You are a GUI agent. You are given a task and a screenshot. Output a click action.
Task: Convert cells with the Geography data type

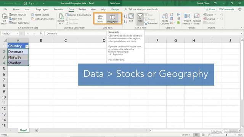112,18
